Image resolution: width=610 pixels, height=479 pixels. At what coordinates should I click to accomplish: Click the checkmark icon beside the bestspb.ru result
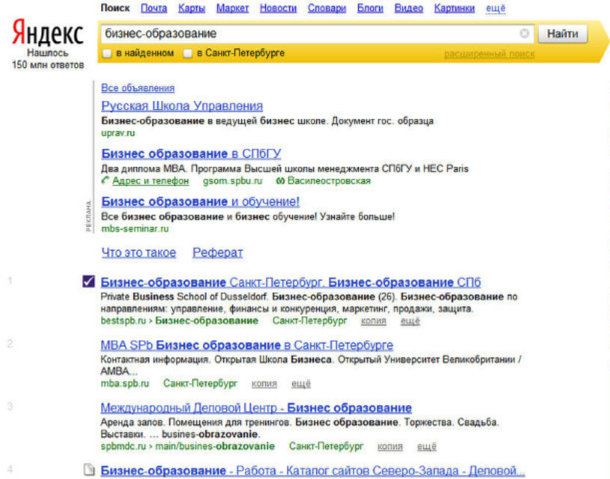pyautogui.click(x=88, y=281)
